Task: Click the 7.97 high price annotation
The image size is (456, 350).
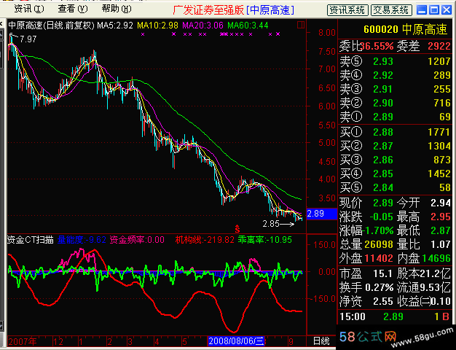Action: tap(28, 39)
